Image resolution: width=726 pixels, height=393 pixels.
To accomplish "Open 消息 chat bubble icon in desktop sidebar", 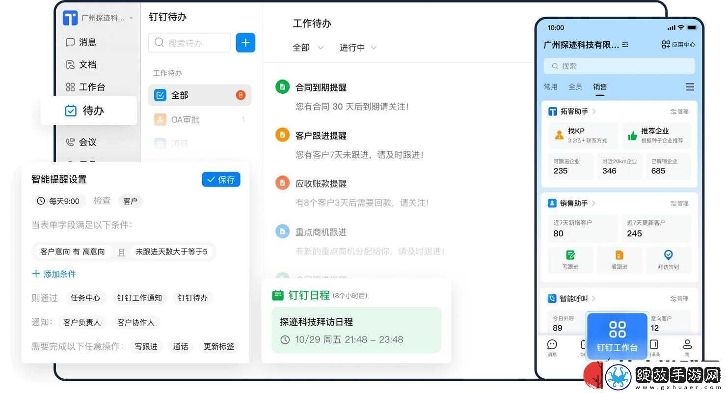I will 70,42.
